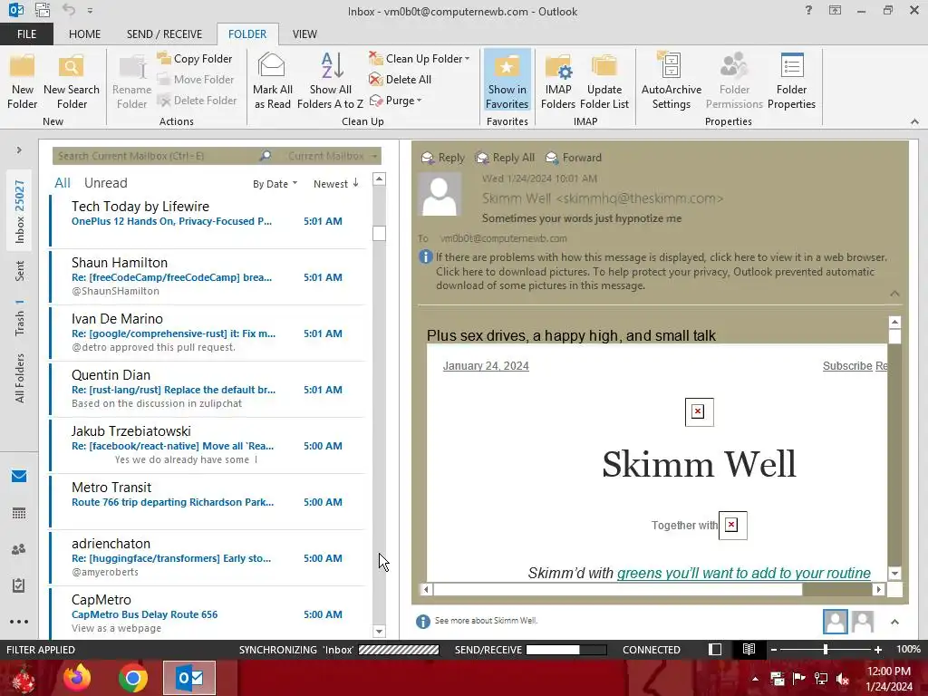Open the Current Mailbox scope dropdown
928x696 pixels.
333,156
